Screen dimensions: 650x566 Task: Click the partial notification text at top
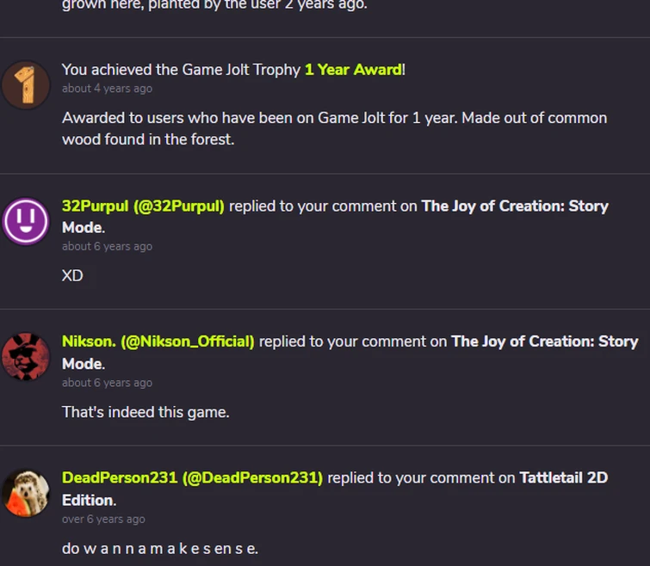click(x=214, y=6)
